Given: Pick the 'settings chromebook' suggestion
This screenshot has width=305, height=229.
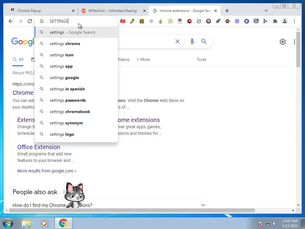Looking at the screenshot, I should click(77, 112).
